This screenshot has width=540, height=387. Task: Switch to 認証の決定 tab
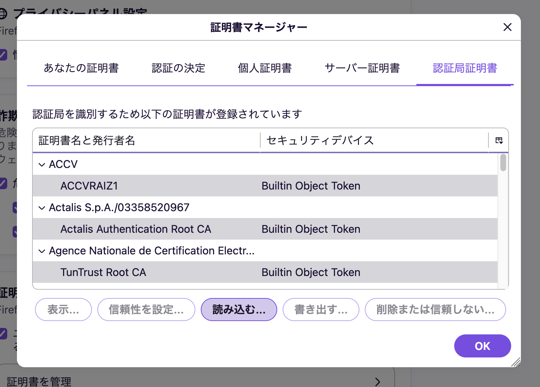(x=178, y=68)
